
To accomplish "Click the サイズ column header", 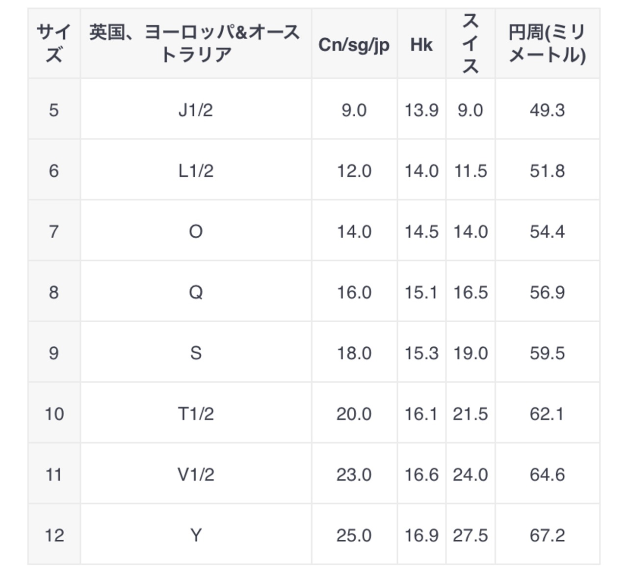I will [54, 44].
